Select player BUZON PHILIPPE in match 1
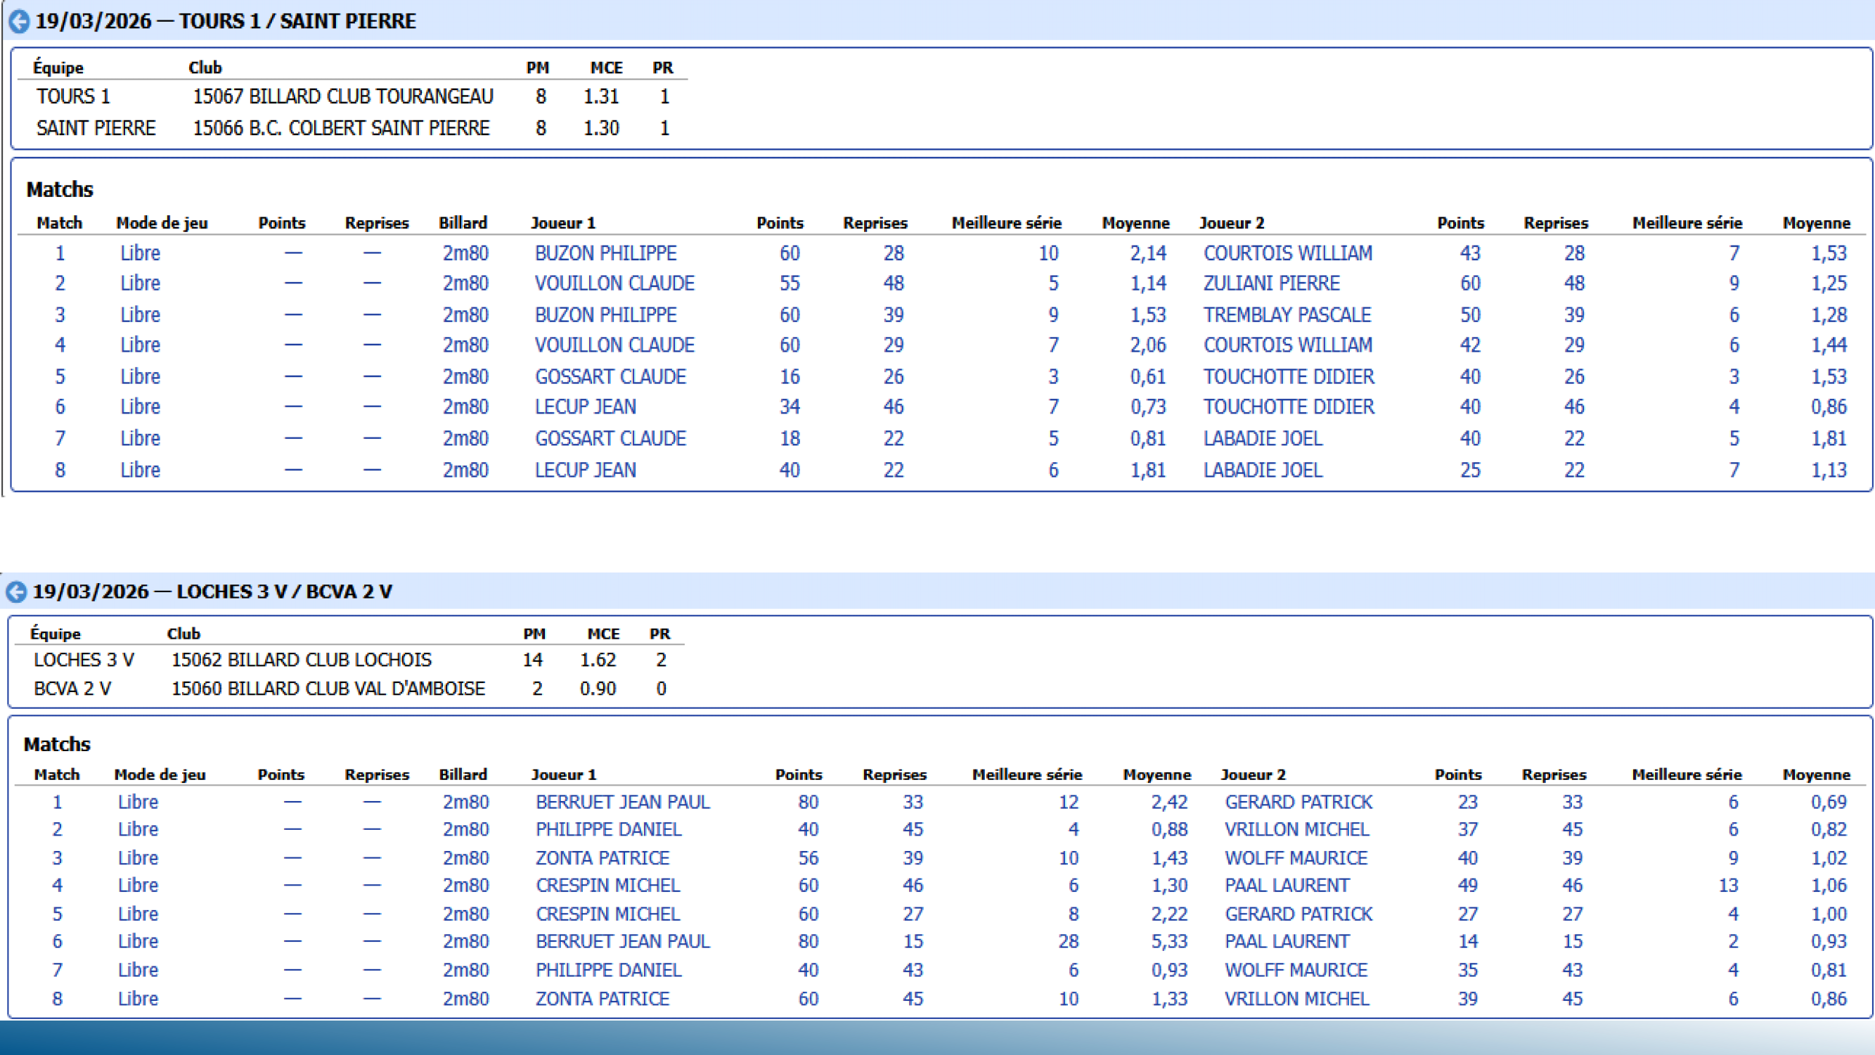The image size is (1875, 1055). tap(605, 252)
